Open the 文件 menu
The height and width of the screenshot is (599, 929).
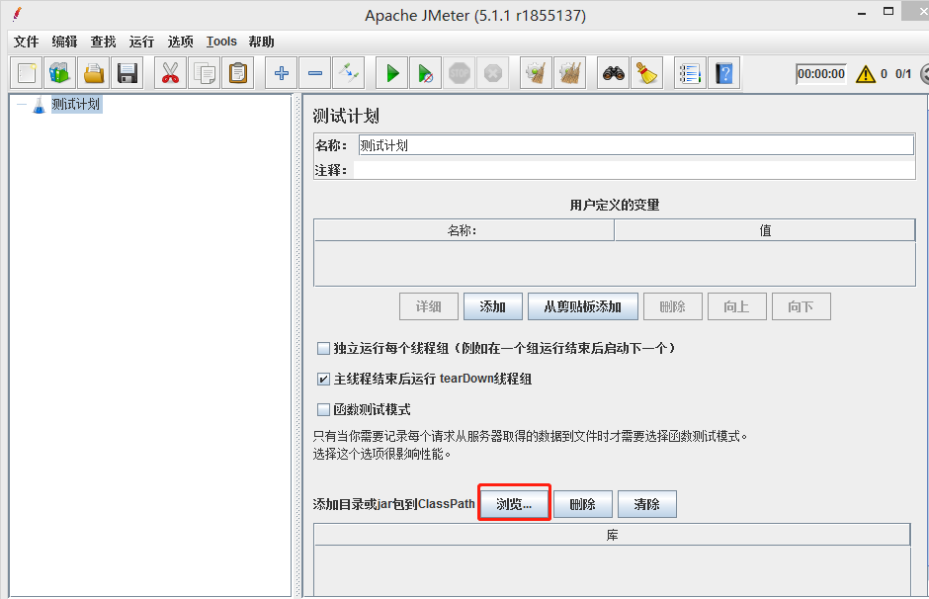26,42
